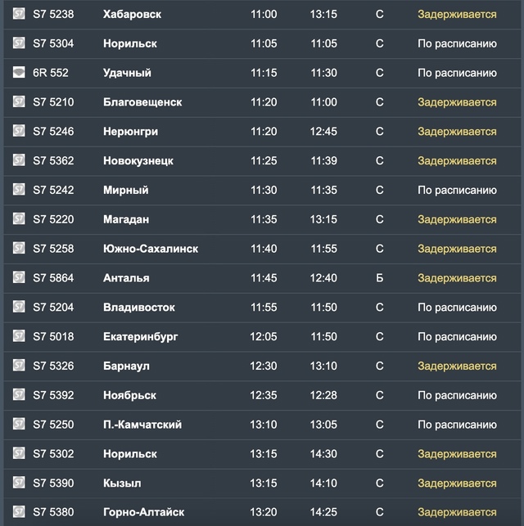The image size is (524, 526).
Task: Click the S7 logo for the Магадан flight
Action: [x=19, y=218]
